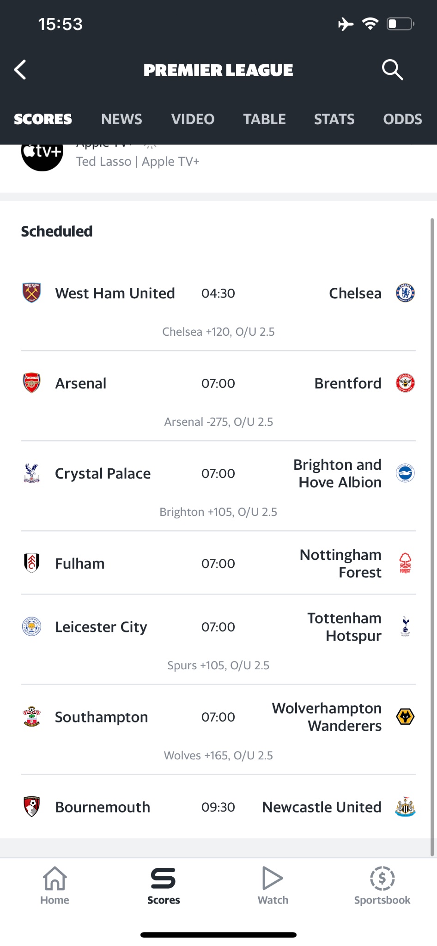This screenshot has width=437, height=946.
Task: Switch to the NEWS tab
Action: point(121,119)
